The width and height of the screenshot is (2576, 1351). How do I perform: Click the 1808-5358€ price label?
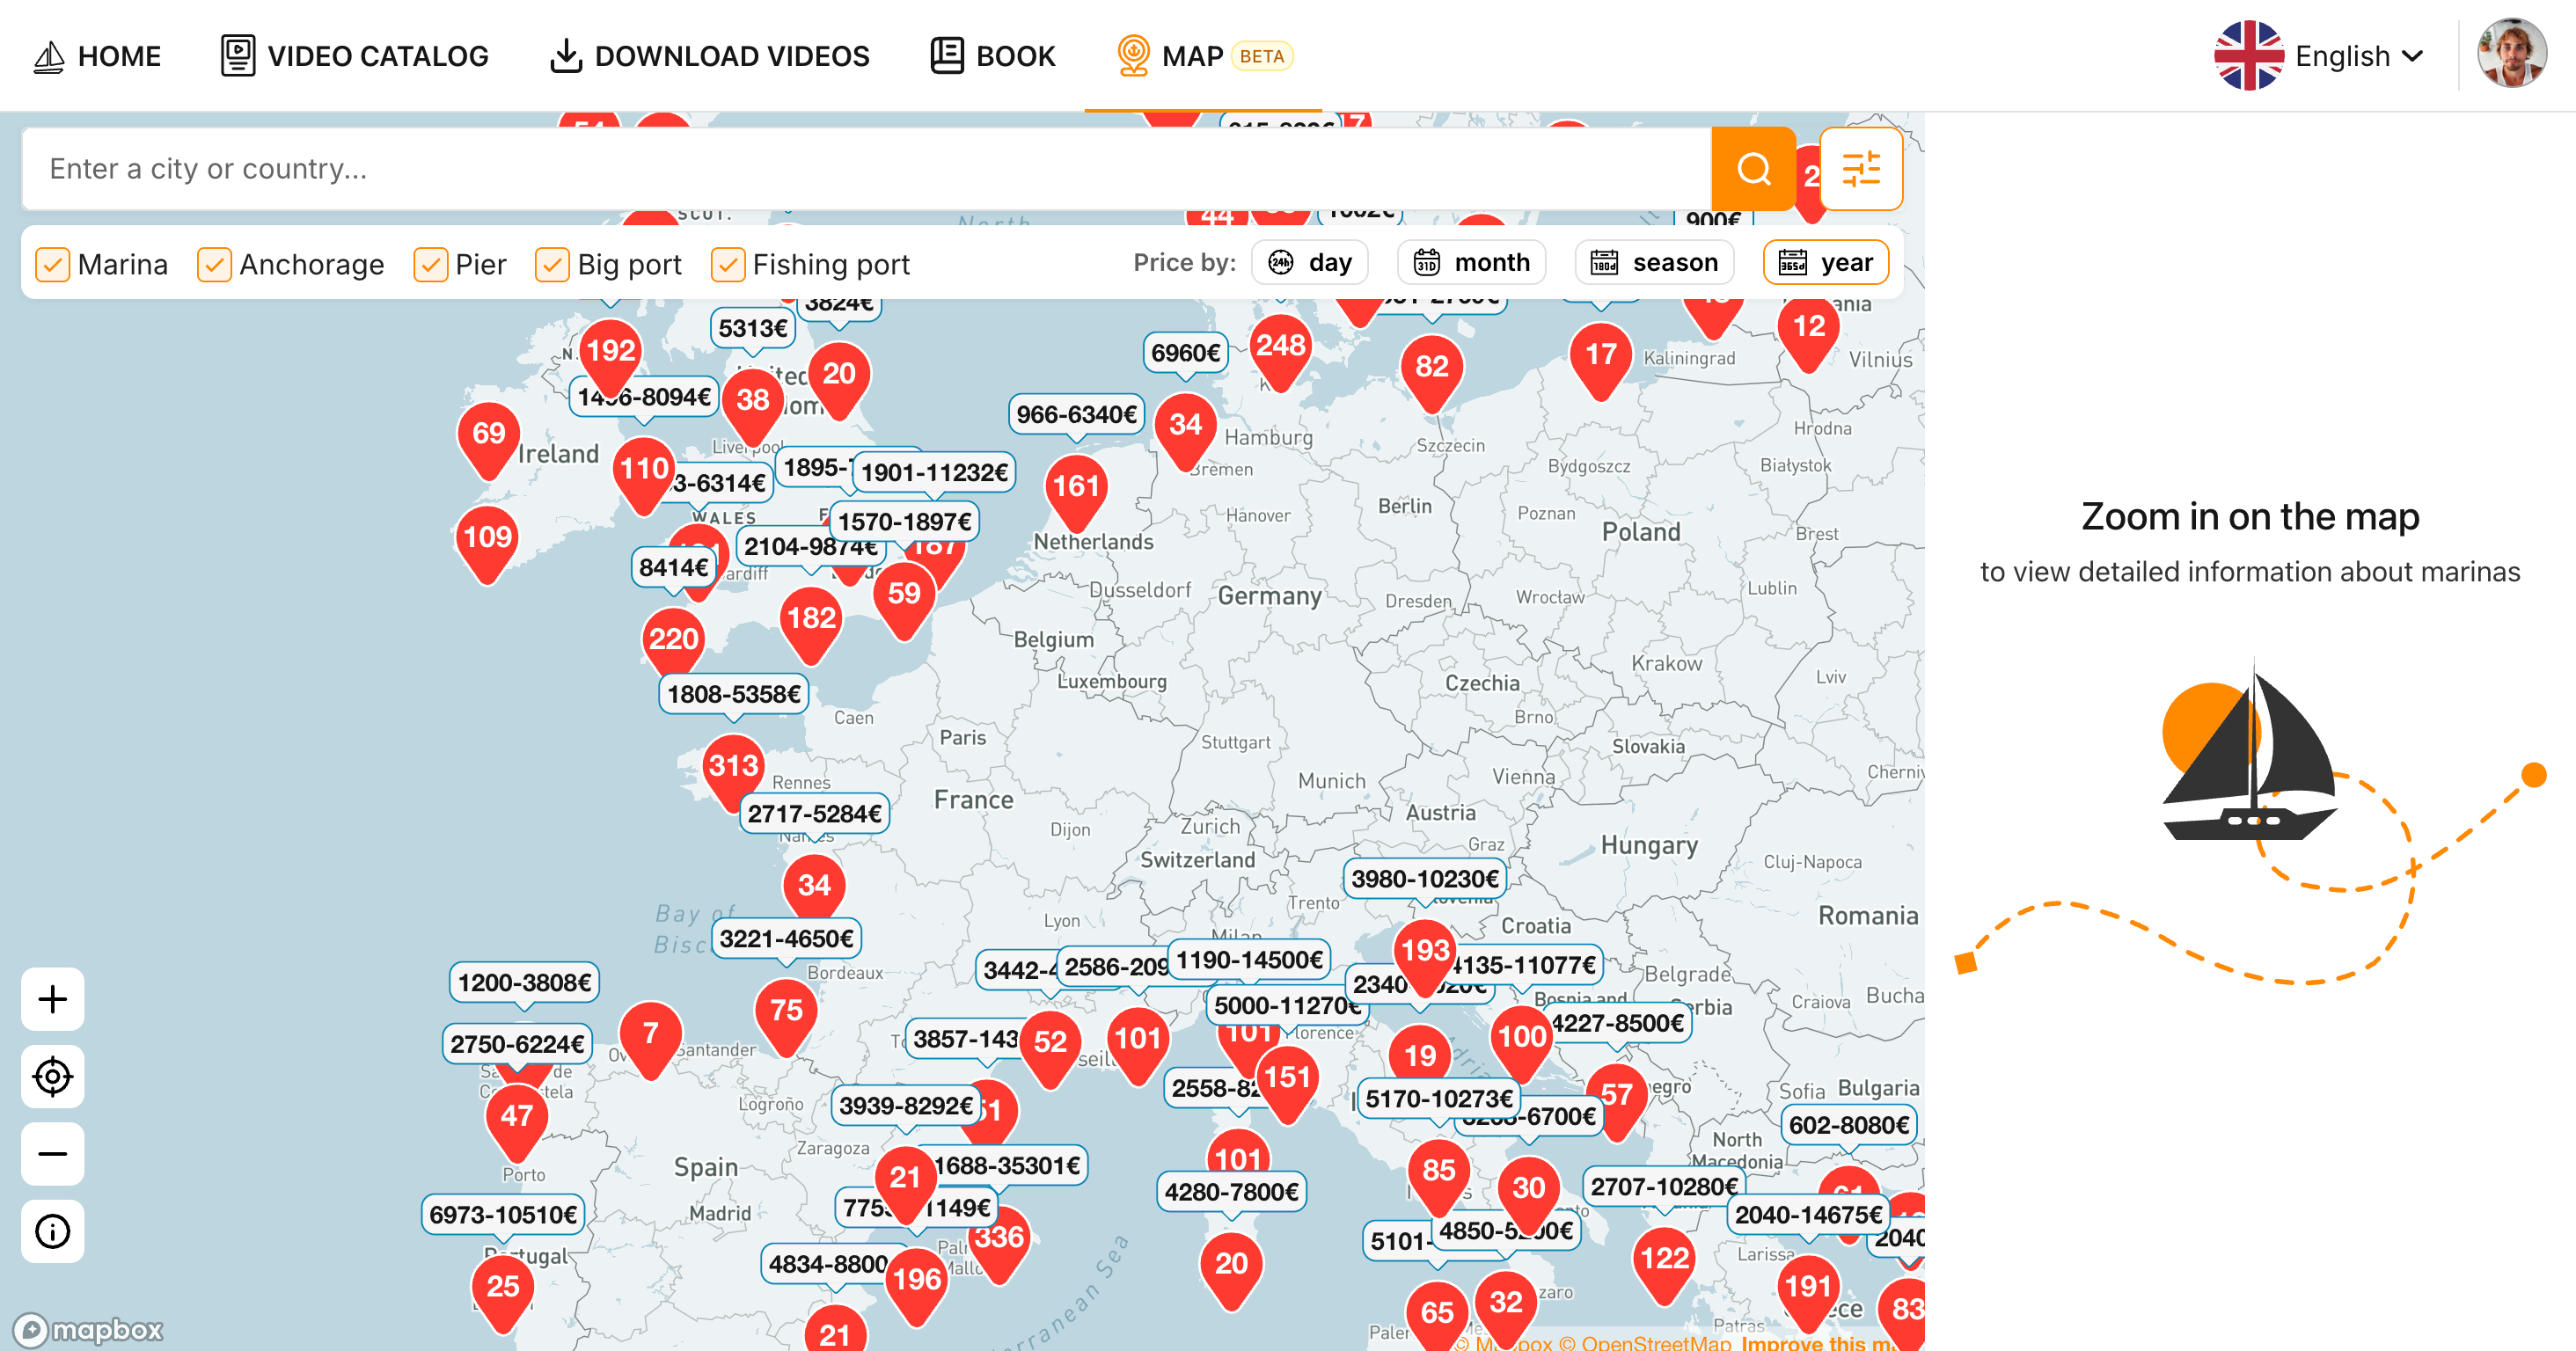tap(734, 694)
